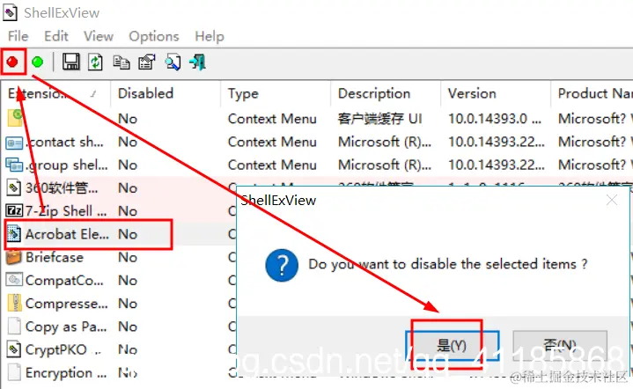Click '客户端缓存 UI' description cell
Viewport: 633px width, 389px height.
pyautogui.click(x=379, y=119)
